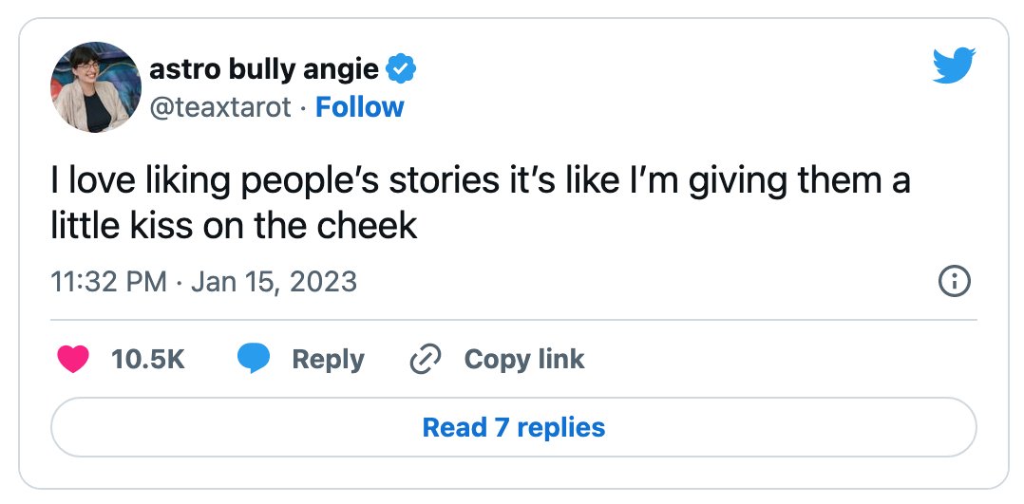Click the blue verified checkmark badge
1024x504 pixels.
click(x=401, y=69)
